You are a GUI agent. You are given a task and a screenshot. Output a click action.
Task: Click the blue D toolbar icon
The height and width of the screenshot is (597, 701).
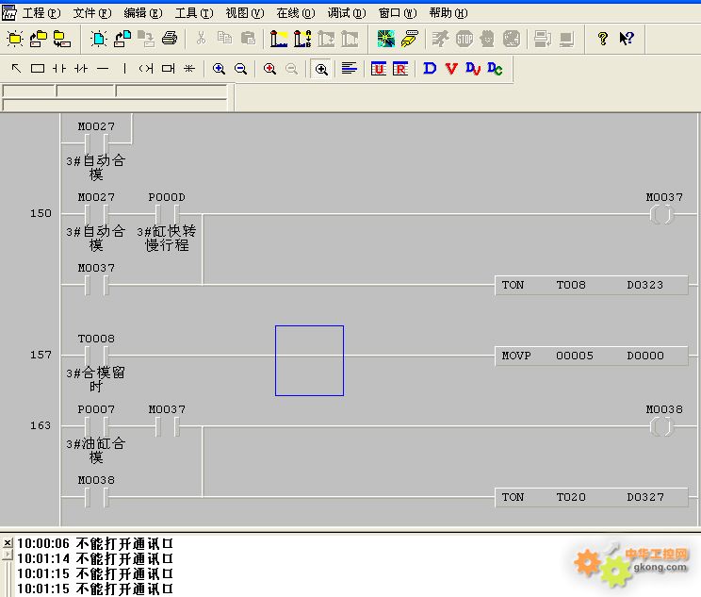(x=430, y=69)
